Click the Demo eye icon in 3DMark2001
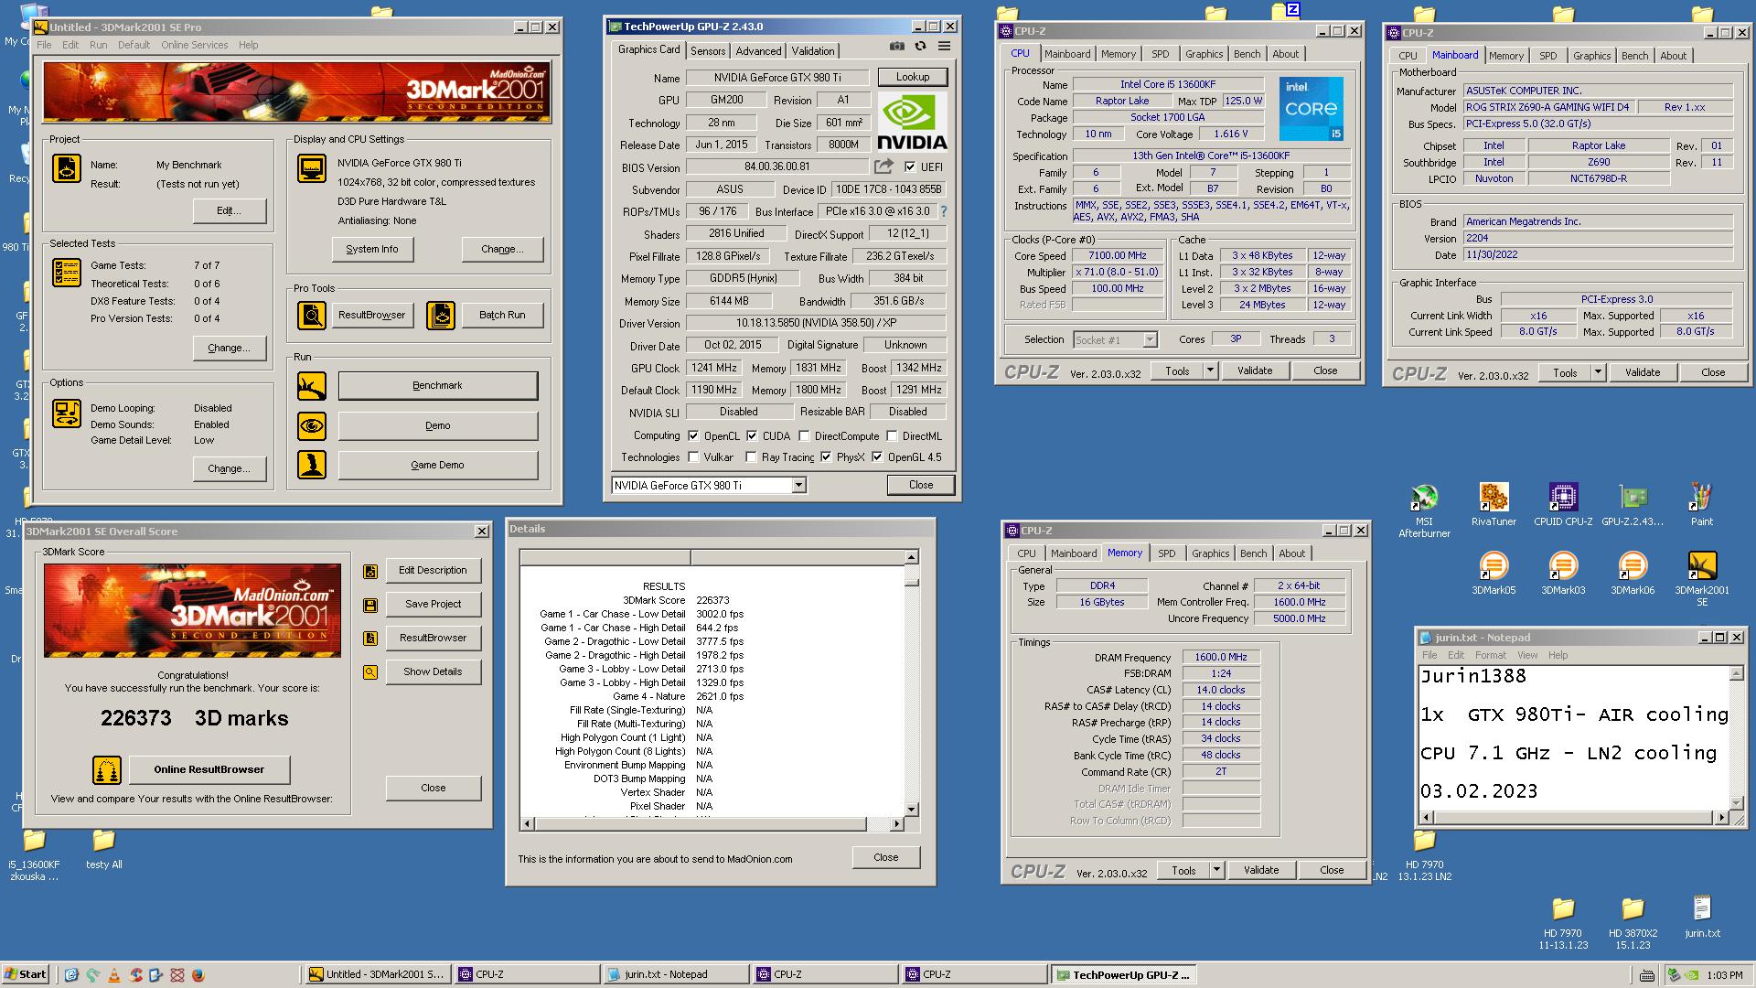This screenshot has width=1756, height=988. (x=312, y=425)
